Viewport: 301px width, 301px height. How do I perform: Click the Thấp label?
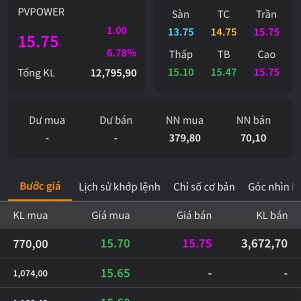[181, 55]
